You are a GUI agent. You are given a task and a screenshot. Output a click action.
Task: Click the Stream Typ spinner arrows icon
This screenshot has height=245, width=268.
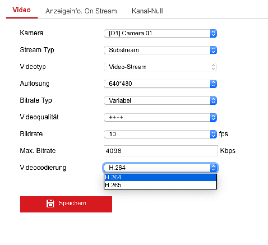[x=213, y=50]
